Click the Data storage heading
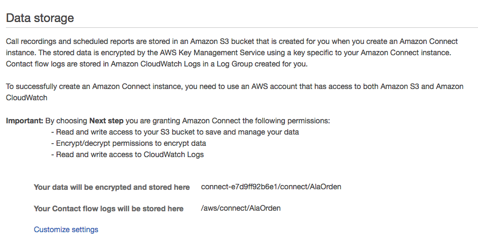The width and height of the screenshot is (478, 237). [40, 17]
